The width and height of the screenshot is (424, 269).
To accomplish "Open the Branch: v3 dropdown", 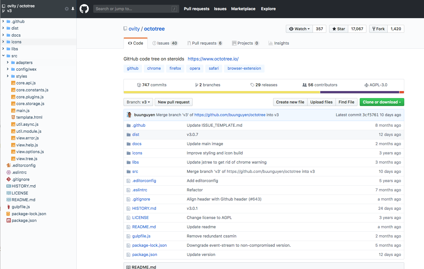I will (x=138, y=102).
